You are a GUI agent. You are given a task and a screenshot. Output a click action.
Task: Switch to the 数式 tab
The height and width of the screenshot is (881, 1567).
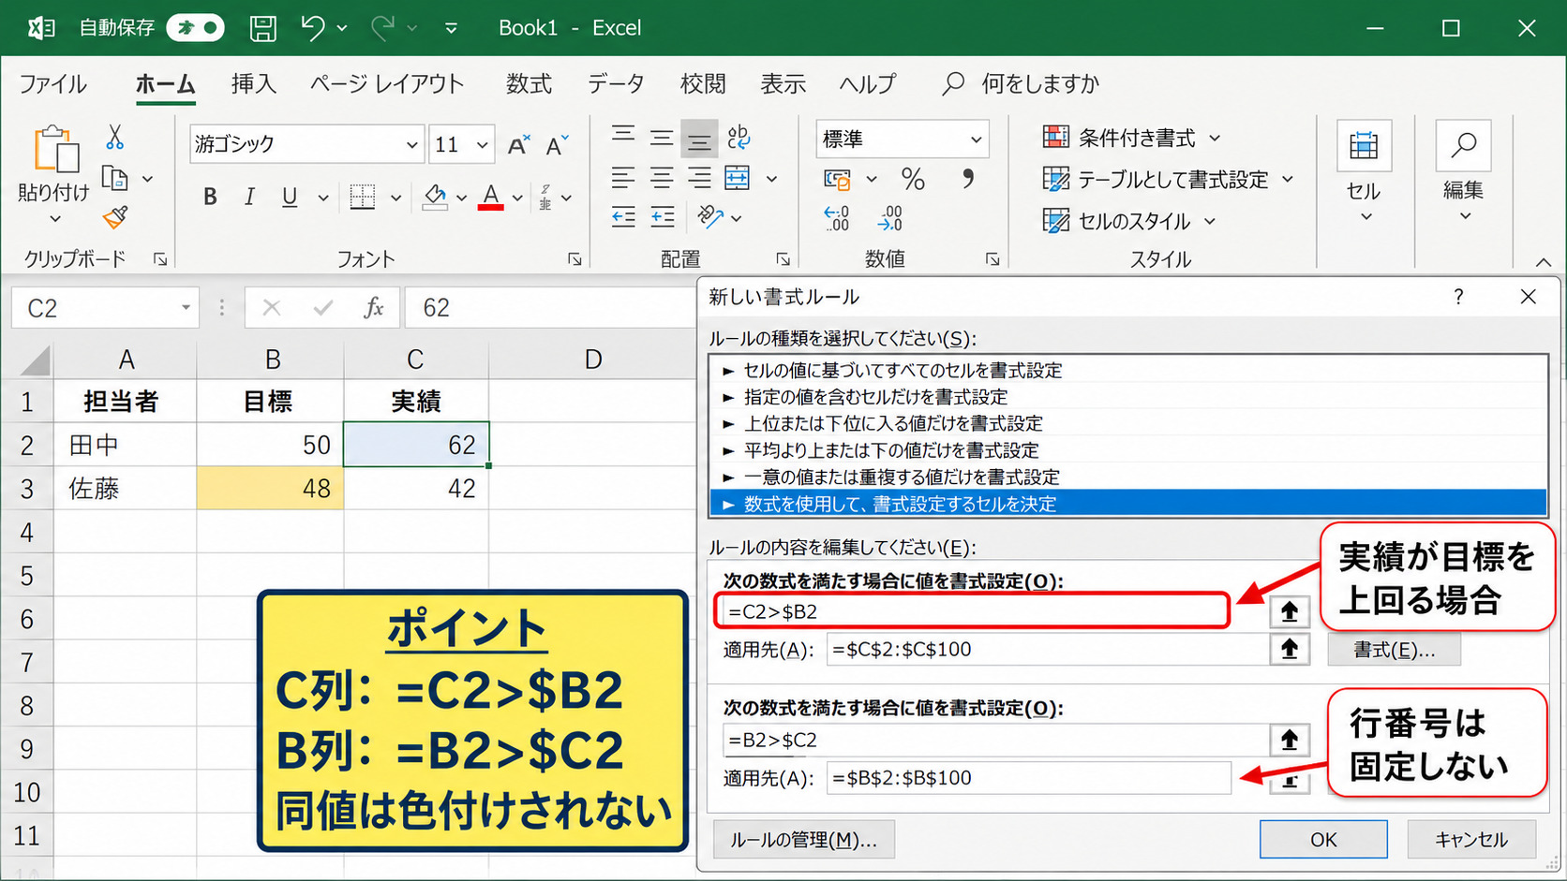530,84
